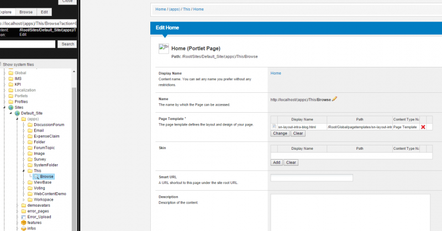The width and height of the screenshot is (442, 231).
Task: Click the demoavatars folder icon
Action: tap(24, 206)
